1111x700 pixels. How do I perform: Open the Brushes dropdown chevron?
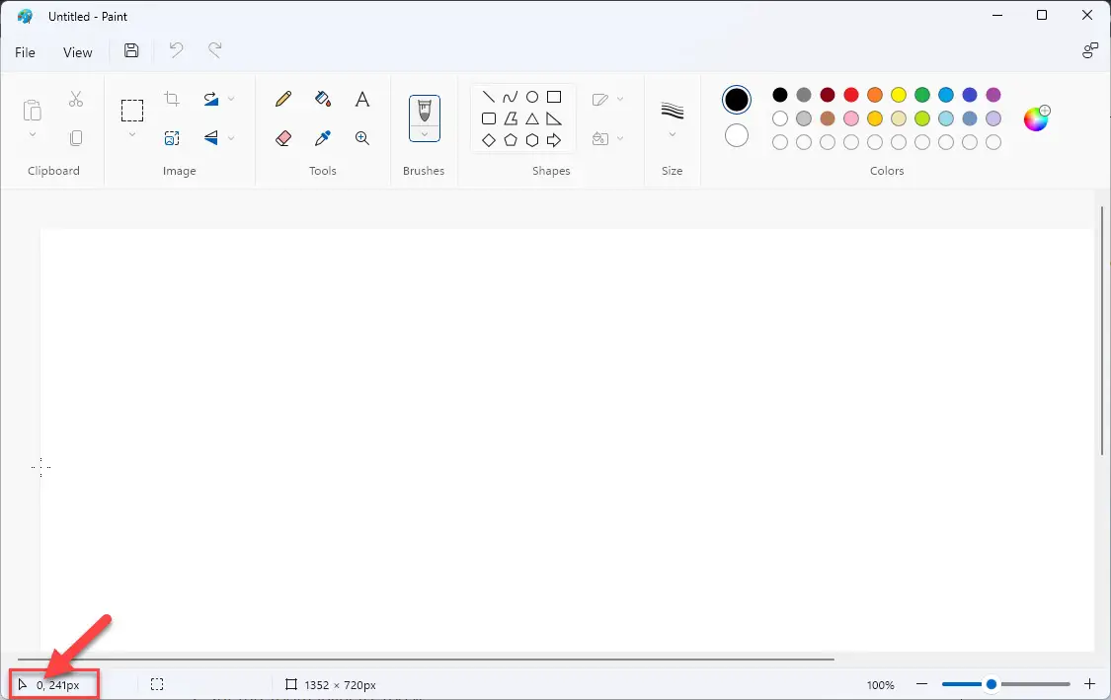425,134
